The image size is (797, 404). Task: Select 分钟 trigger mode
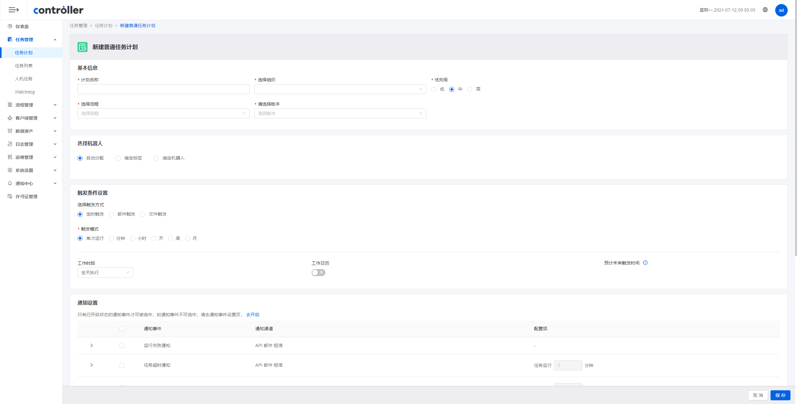pos(111,239)
